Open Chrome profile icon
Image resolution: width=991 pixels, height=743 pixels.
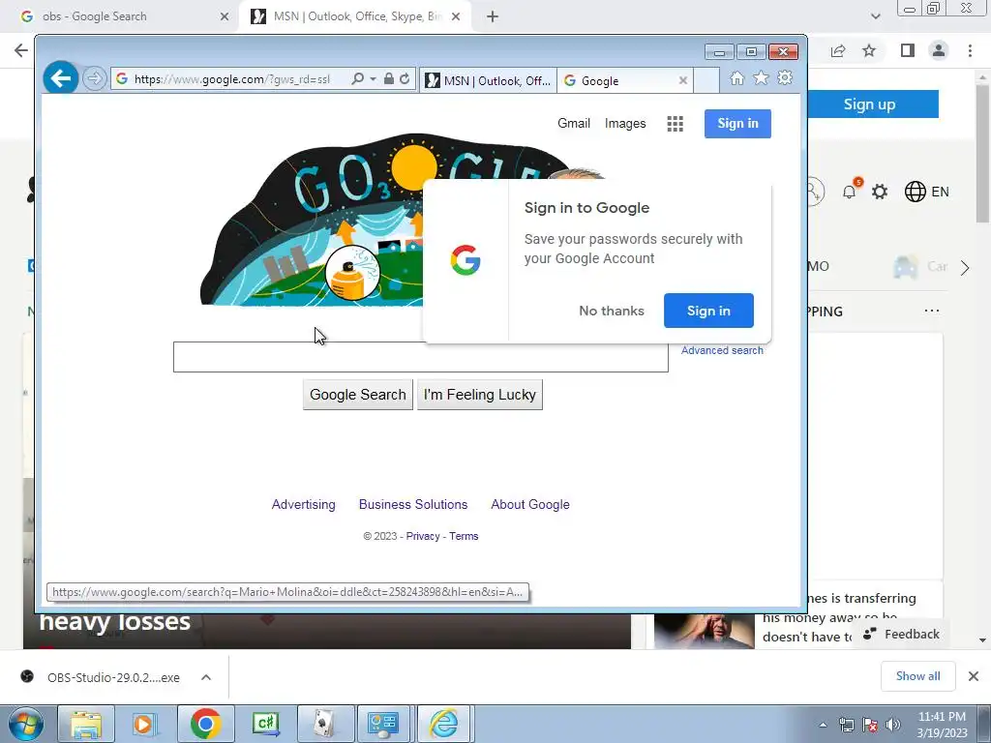click(x=939, y=50)
